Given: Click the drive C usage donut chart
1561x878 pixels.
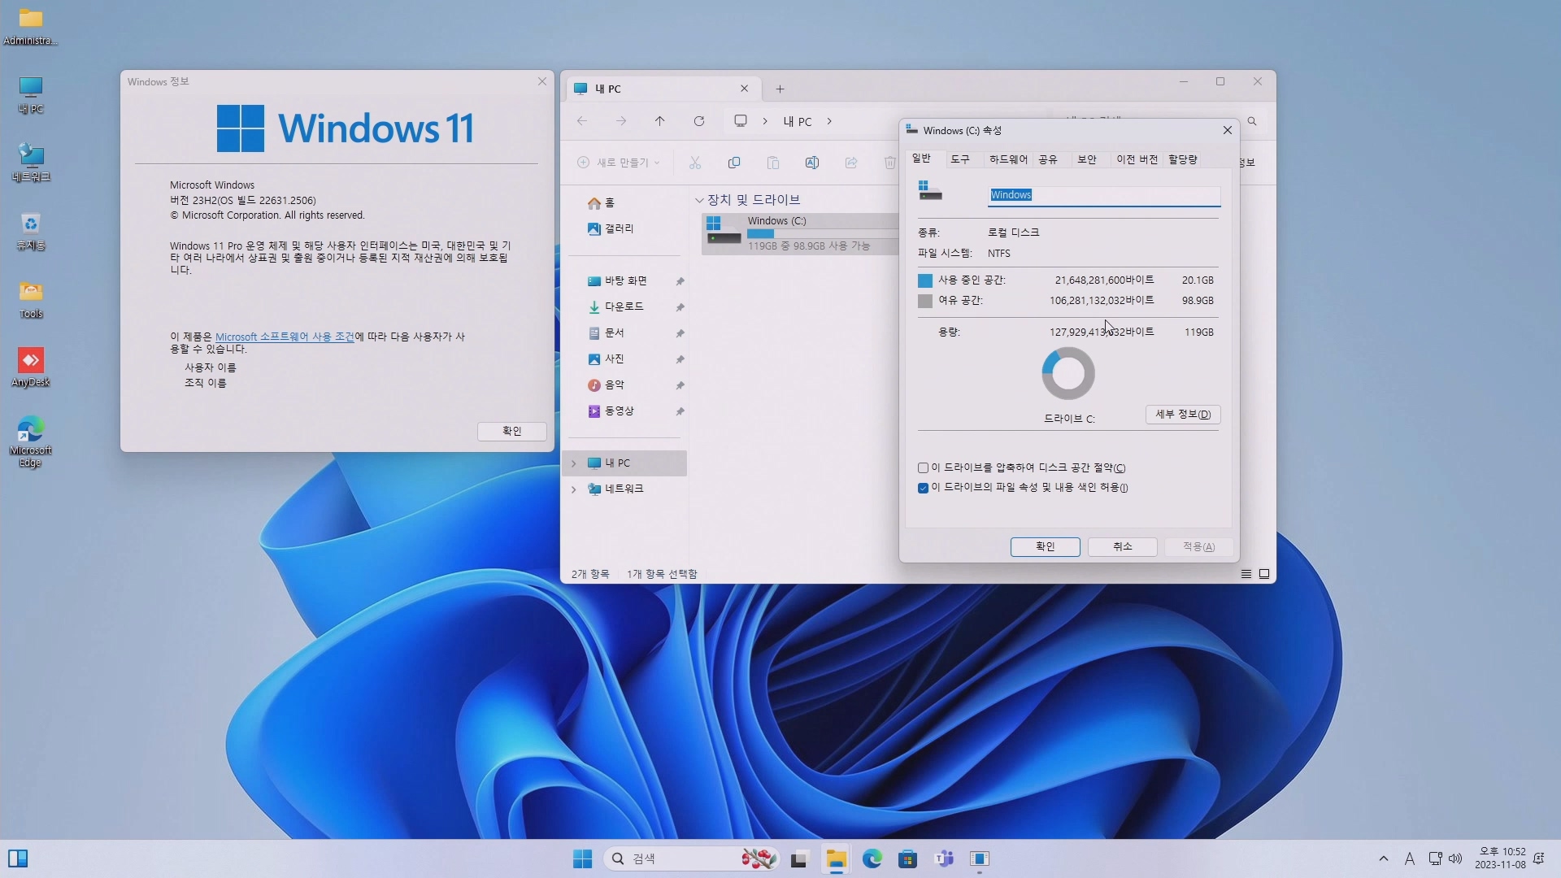Looking at the screenshot, I should point(1068,373).
